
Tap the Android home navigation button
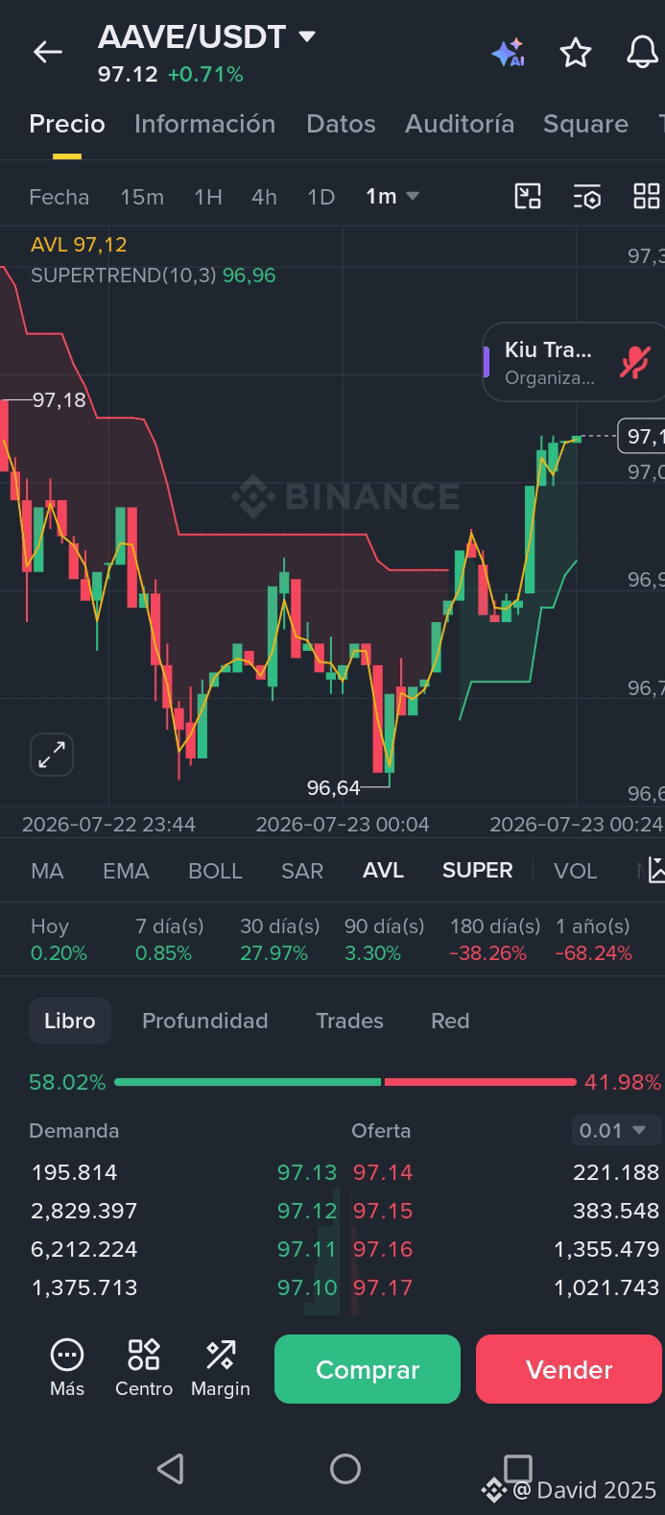[x=344, y=1469]
